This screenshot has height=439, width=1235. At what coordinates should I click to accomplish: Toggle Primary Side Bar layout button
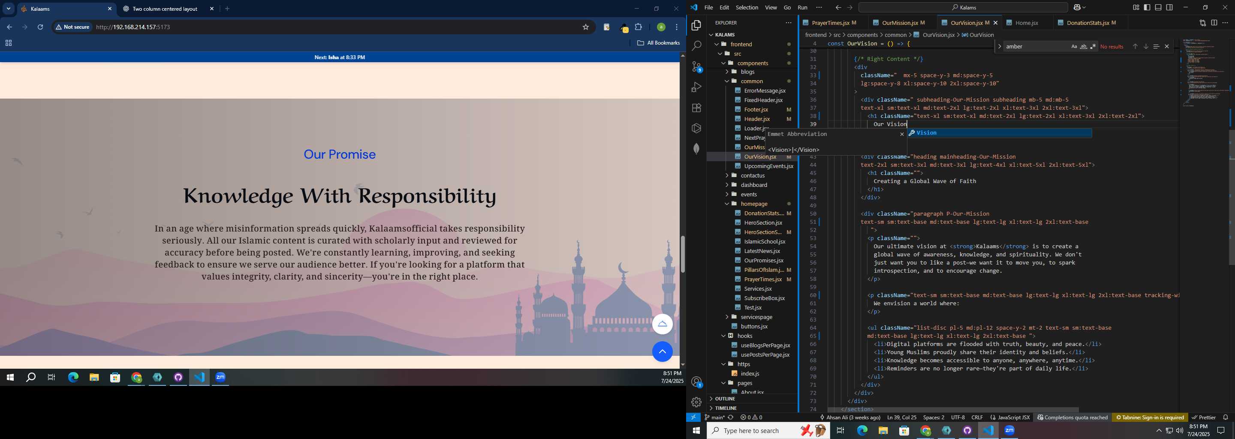[1147, 7]
